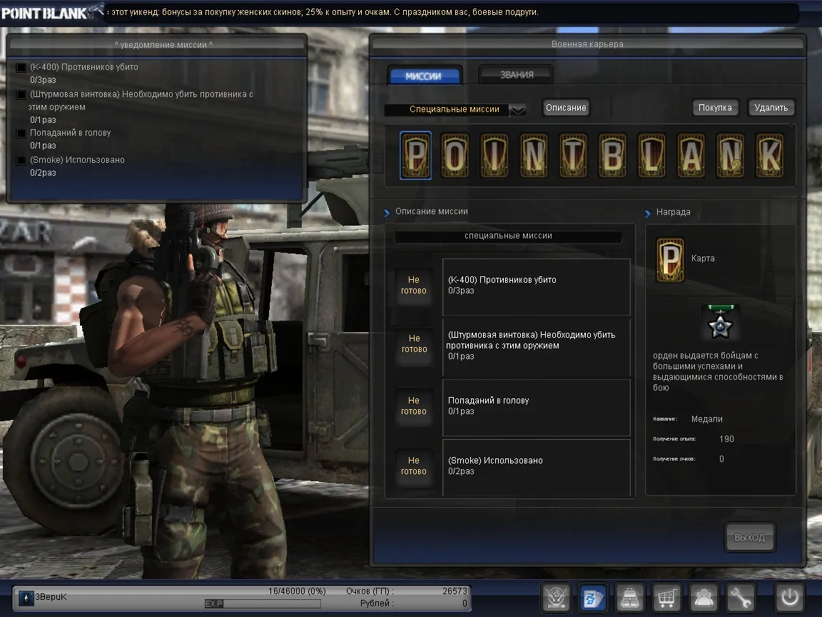Open the shopping cart shop icon
The height and width of the screenshot is (617, 822).
point(666,597)
